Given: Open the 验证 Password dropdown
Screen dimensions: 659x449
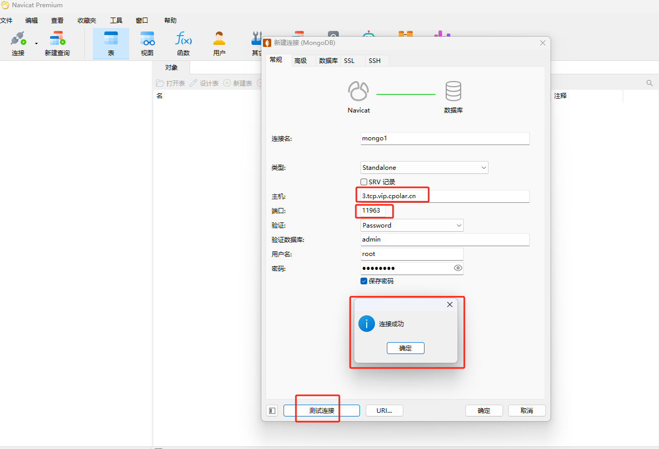Looking at the screenshot, I should pyautogui.click(x=412, y=225).
